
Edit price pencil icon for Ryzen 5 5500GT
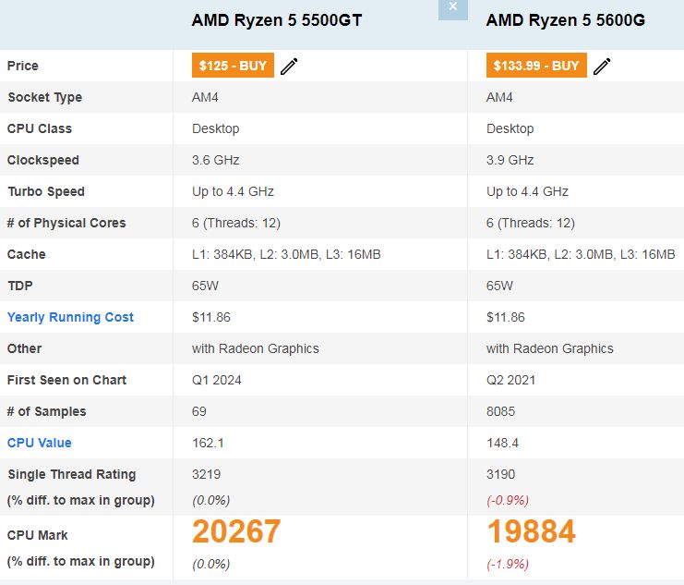pyautogui.click(x=289, y=67)
